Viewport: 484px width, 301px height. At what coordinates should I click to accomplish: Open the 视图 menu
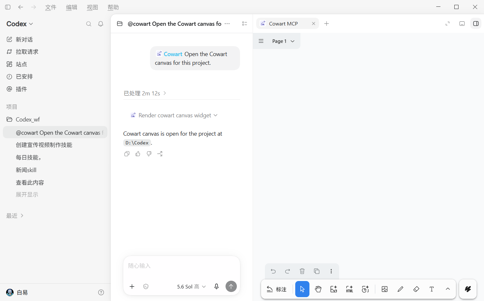(x=92, y=7)
